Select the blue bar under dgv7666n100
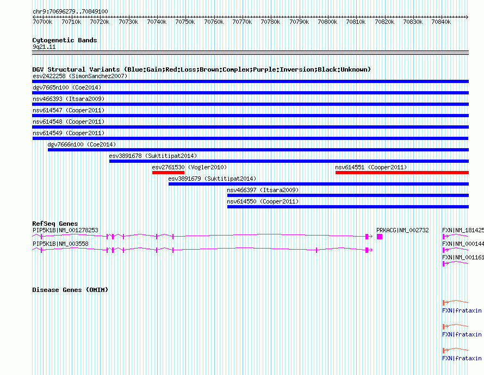The width and height of the screenshot is (484, 375). pyautogui.click(x=258, y=150)
